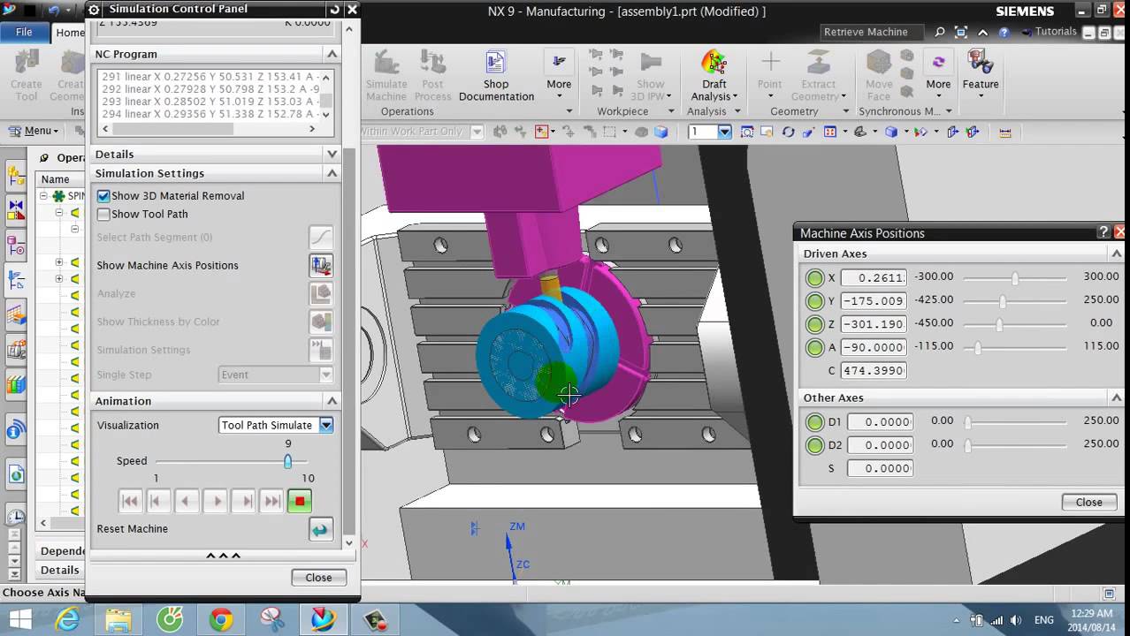Click the shaded cube rendering style icon

(891, 132)
